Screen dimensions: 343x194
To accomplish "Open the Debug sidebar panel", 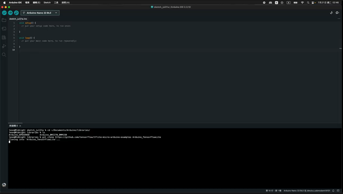I will (4, 46).
